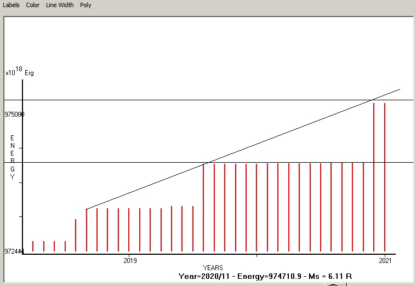
Task: Click the middle tick mark on x-axis
Action: [257, 255]
